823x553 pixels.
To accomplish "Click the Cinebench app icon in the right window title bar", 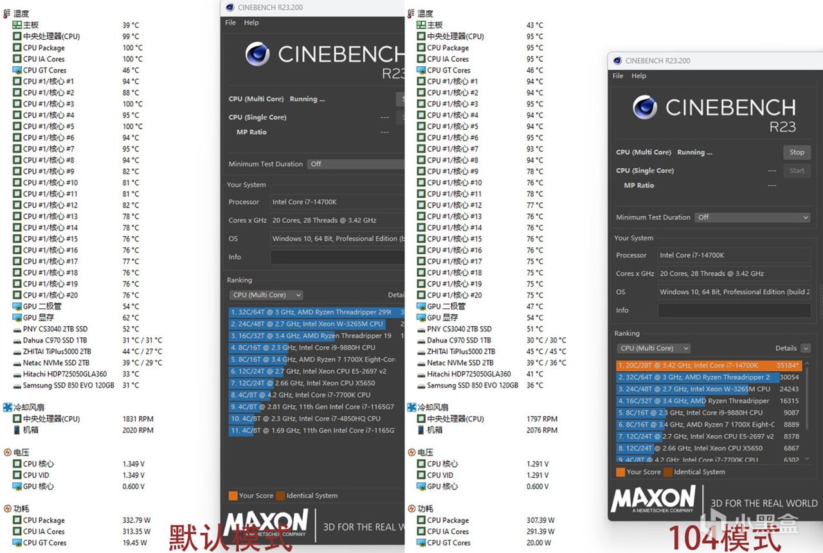I will (x=617, y=61).
